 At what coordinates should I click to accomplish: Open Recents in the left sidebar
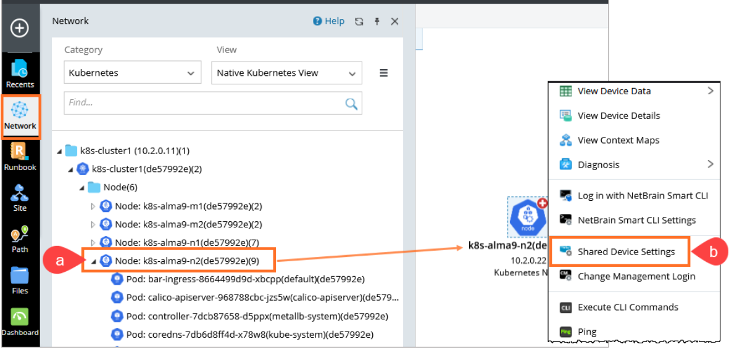(x=20, y=75)
